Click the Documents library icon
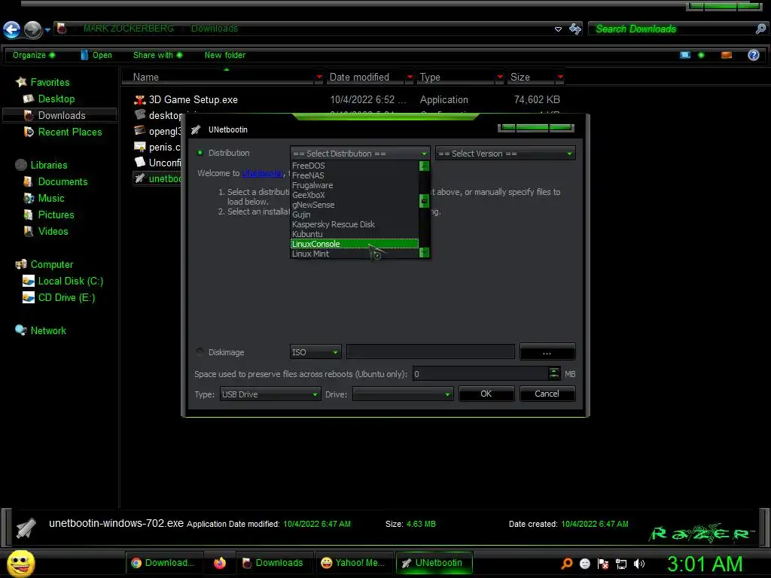Image resolution: width=771 pixels, height=578 pixels. pyautogui.click(x=29, y=181)
